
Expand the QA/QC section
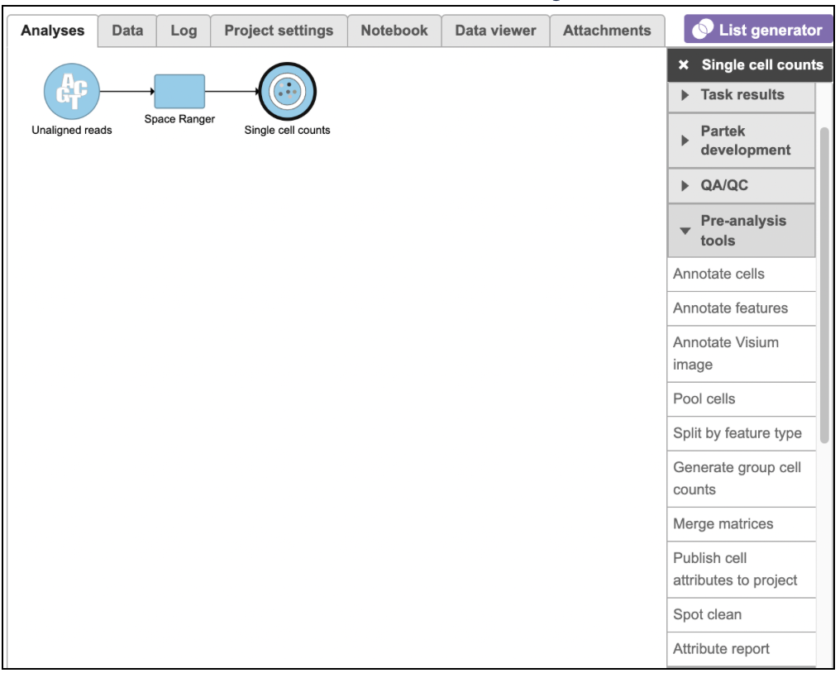(x=742, y=186)
